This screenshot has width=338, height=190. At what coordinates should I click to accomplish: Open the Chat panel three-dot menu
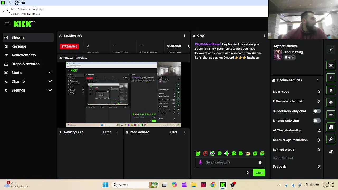264,36
